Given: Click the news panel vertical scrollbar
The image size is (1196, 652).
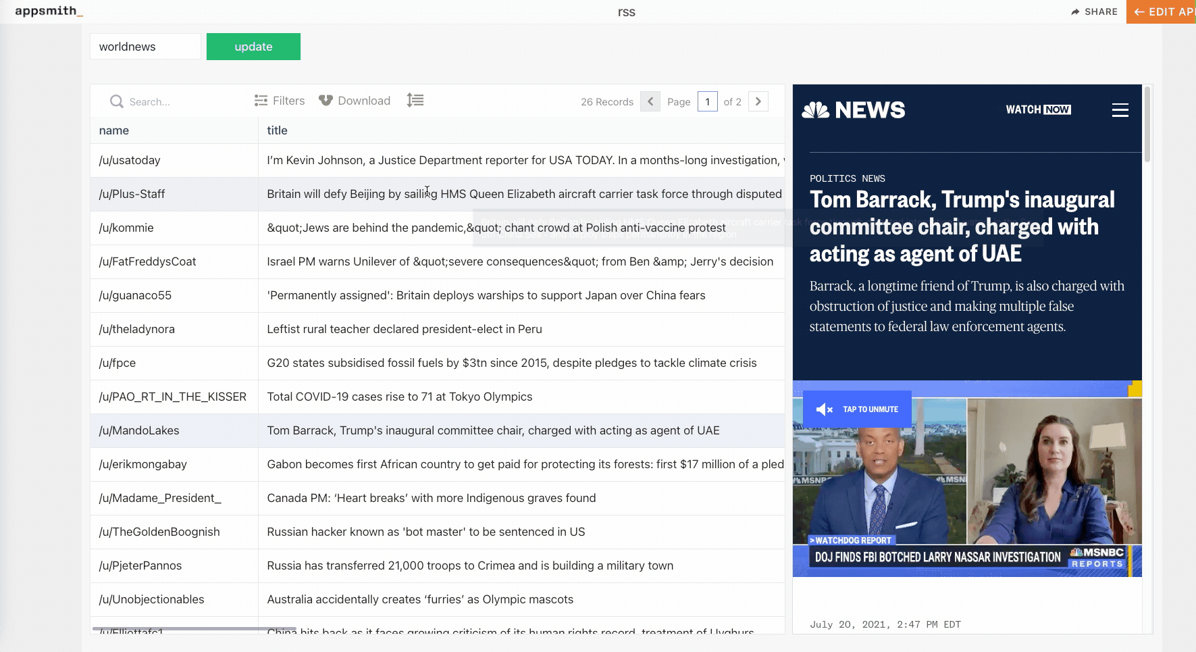Looking at the screenshot, I should [1147, 125].
